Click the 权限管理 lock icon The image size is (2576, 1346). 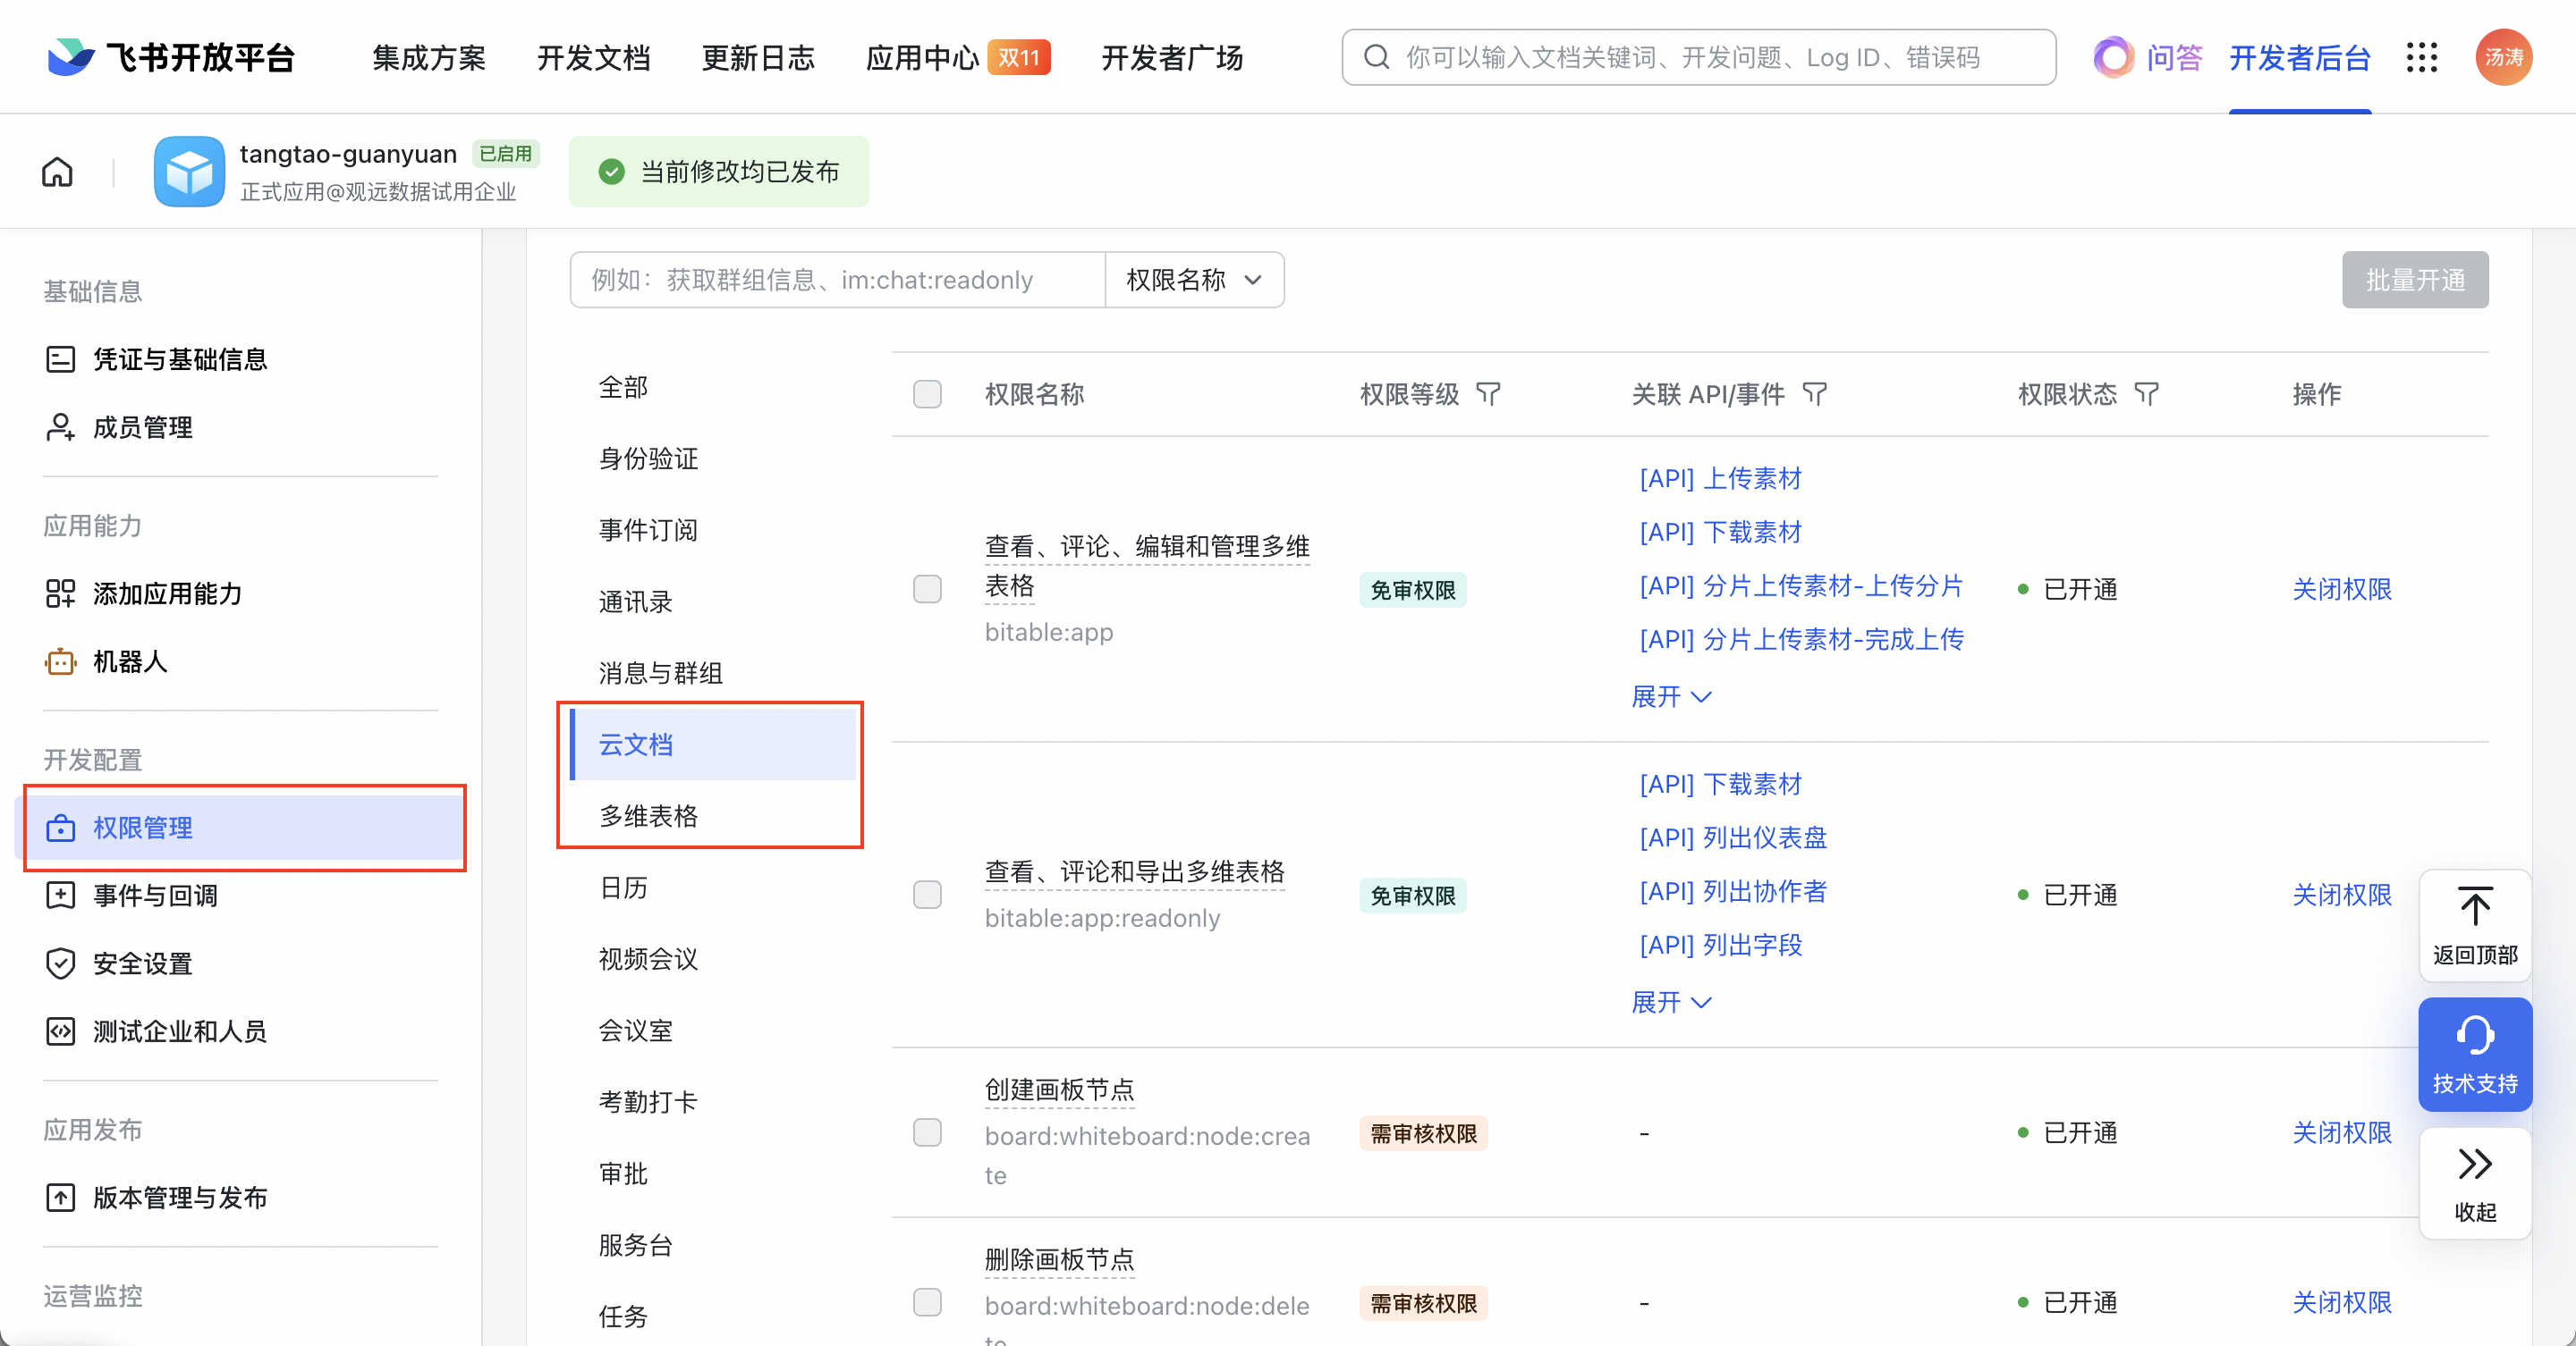60,828
